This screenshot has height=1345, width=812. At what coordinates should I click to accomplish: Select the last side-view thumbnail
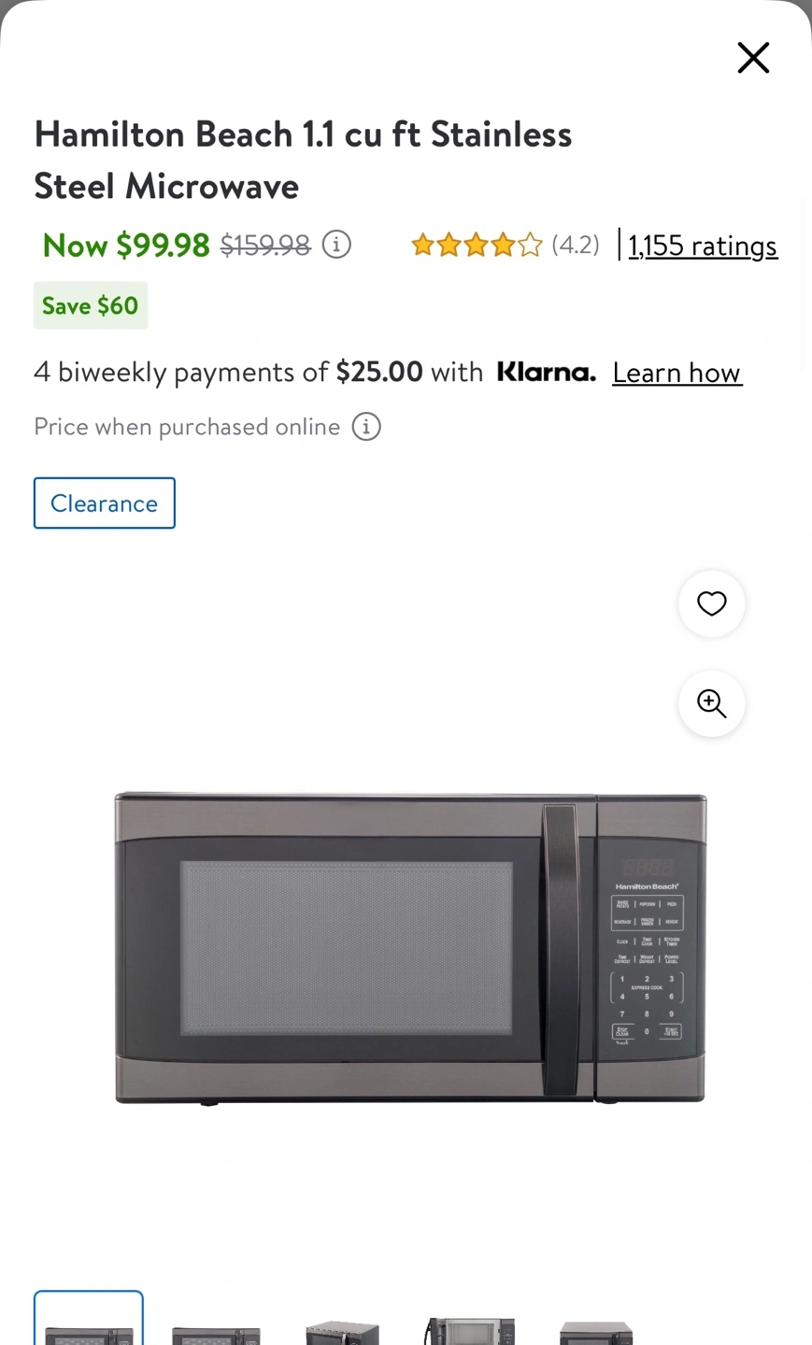[x=596, y=1332]
